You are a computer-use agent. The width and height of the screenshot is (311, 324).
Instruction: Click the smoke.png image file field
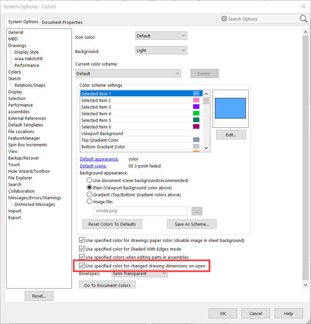(x=141, y=211)
